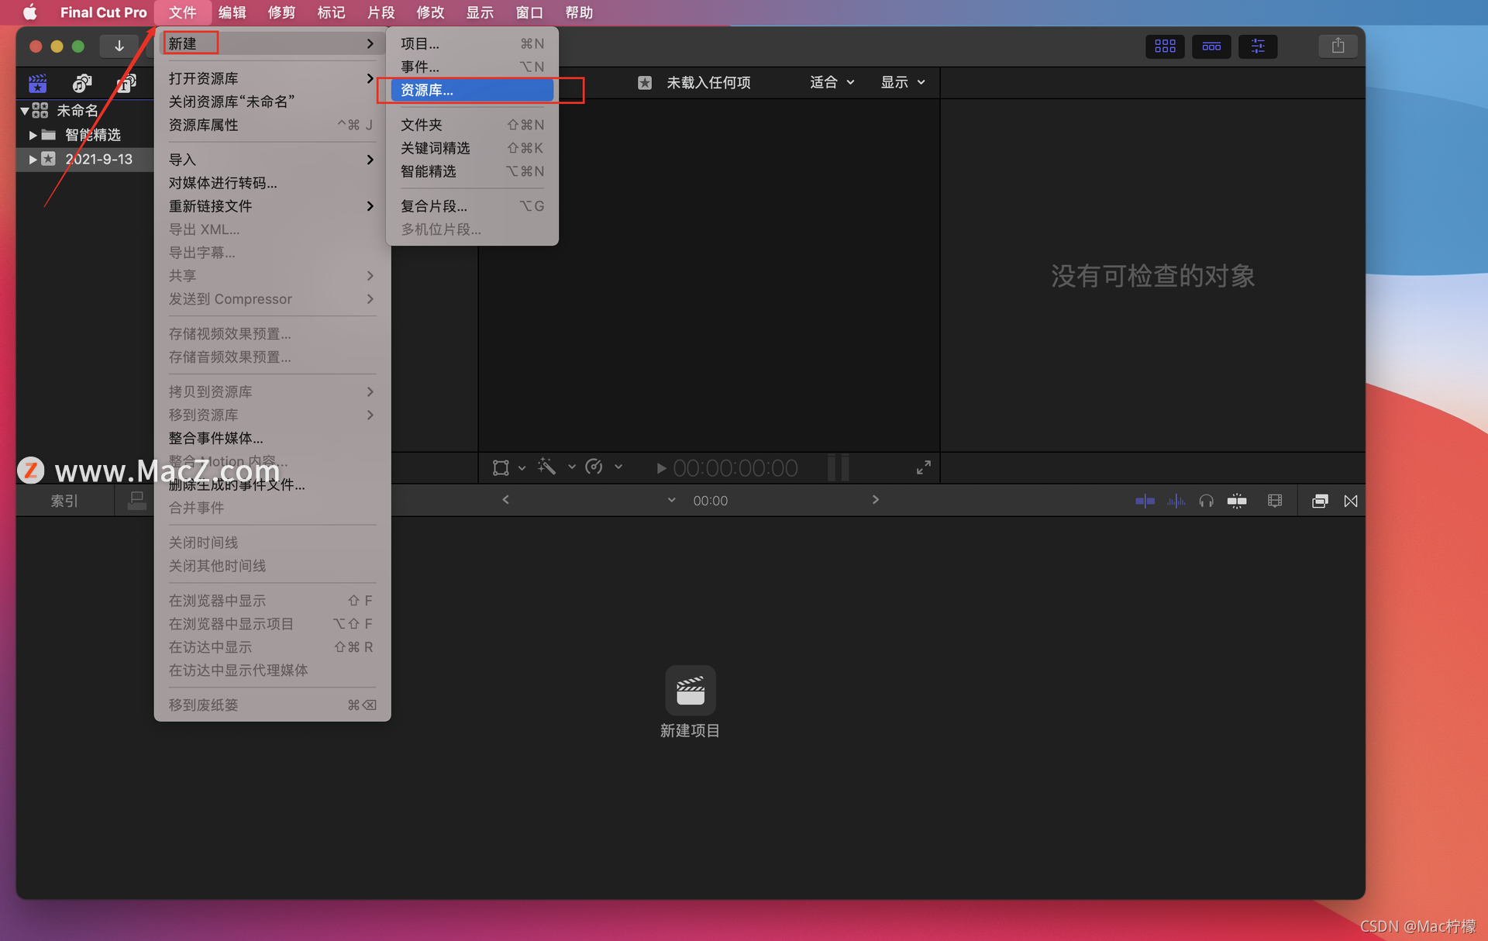Expand the 2021-9-13 event
Image resolution: width=1488 pixels, height=941 pixels.
[32, 159]
